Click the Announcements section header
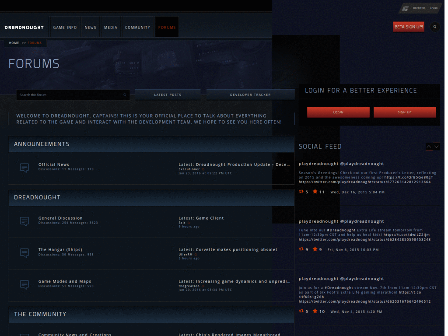Viewport: 448px width, 336px height. [x=151, y=144]
